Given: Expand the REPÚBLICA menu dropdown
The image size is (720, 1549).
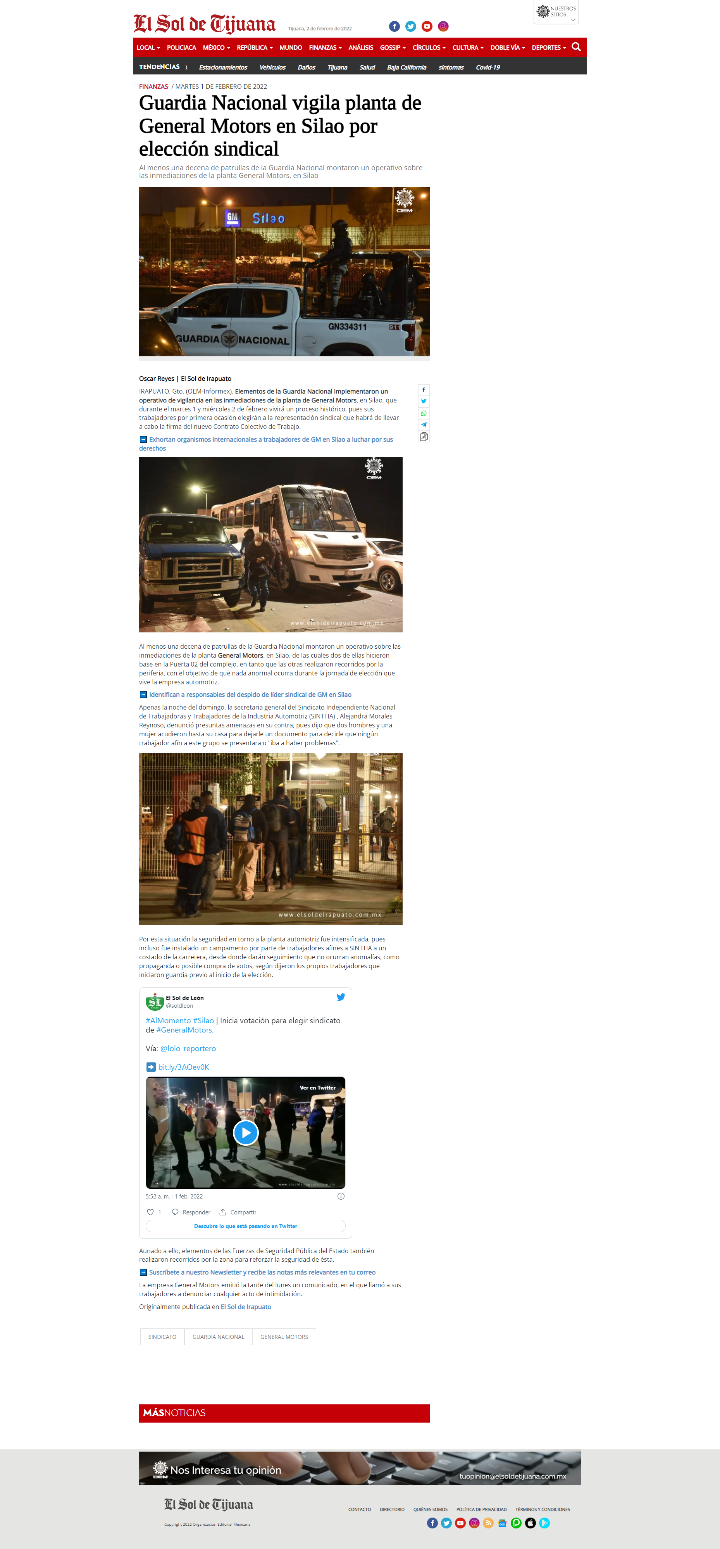Looking at the screenshot, I should [x=255, y=48].
